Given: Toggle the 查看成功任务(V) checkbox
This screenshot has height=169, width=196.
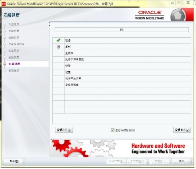Looking at the screenshot, I should (x=112, y=130).
